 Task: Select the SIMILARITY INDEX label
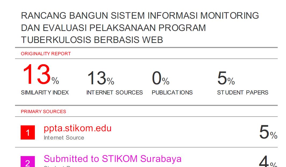45,93
